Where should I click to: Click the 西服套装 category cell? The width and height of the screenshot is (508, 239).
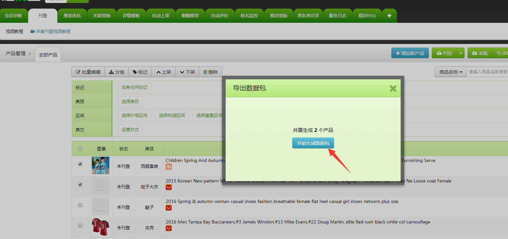(149, 166)
